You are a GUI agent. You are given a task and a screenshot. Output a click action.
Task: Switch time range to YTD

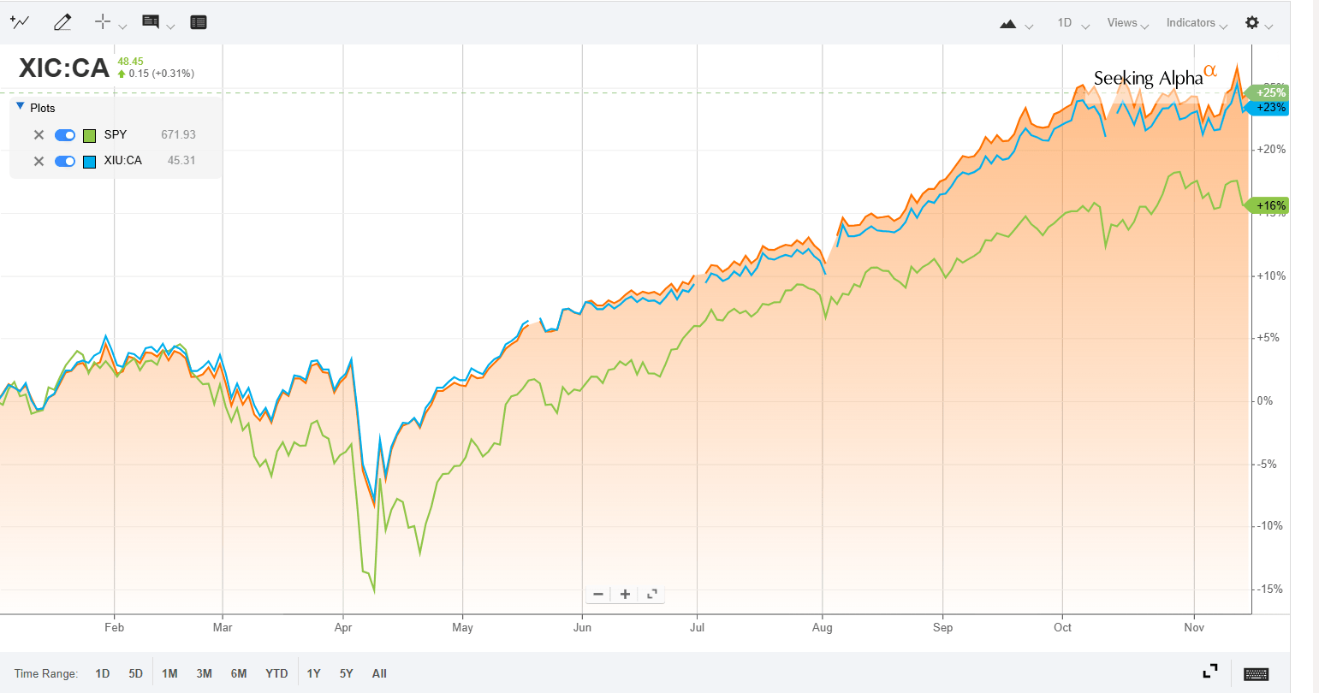click(276, 673)
